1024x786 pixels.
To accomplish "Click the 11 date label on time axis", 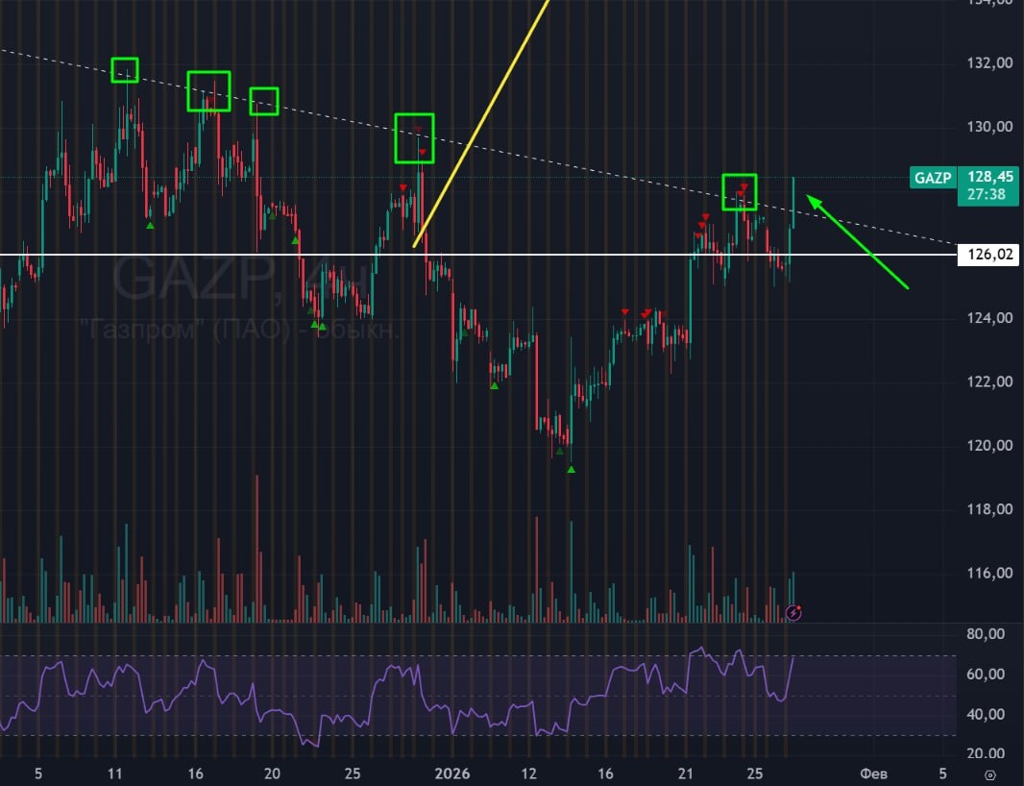I will [115, 774].
